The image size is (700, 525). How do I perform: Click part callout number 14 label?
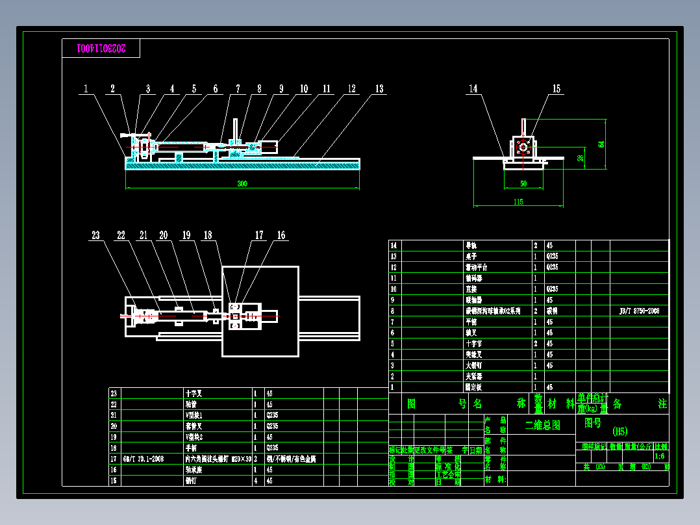pos(473,88)
